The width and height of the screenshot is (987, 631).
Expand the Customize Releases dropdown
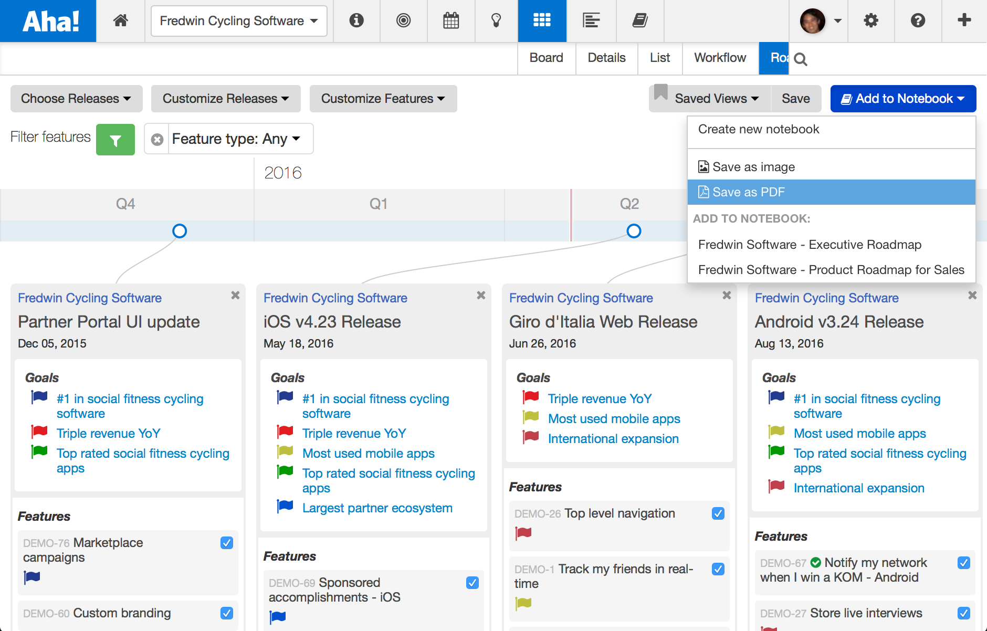[x=226, y=99]
